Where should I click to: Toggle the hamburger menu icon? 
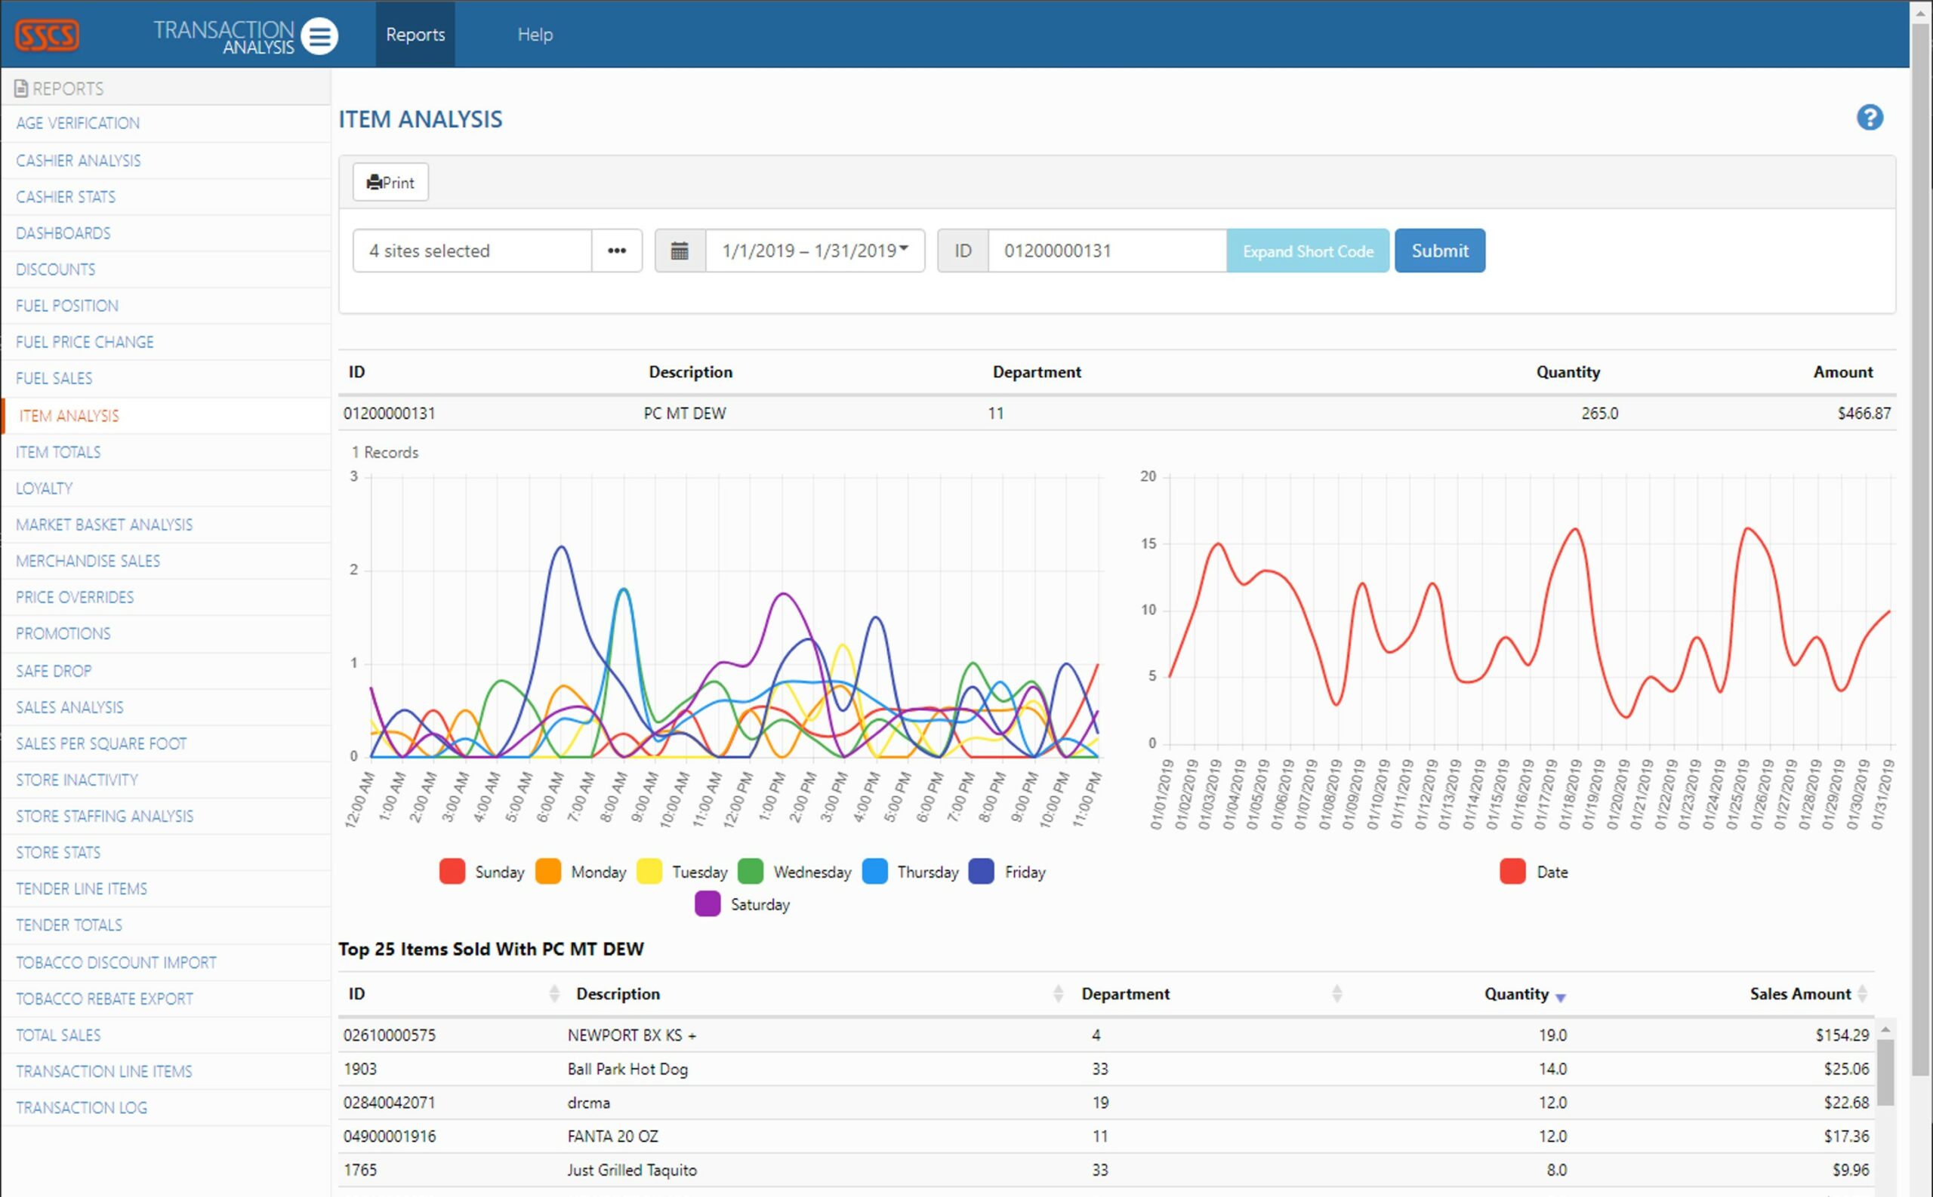[x=319, y=36]
